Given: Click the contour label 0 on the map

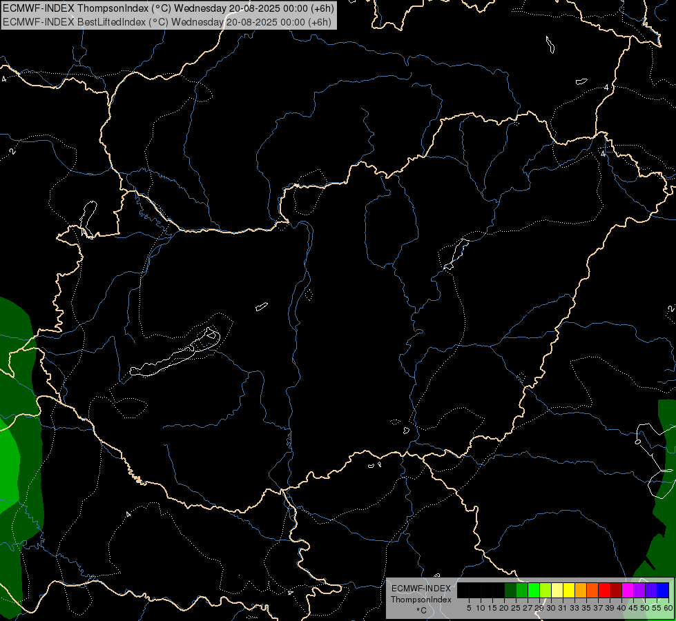Looking at the screenshot, I should pos(637,442).
